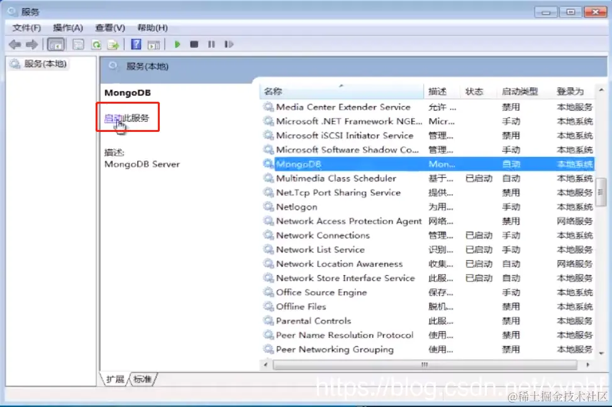Sort by the 名称 column header

(x=342, y=92)
